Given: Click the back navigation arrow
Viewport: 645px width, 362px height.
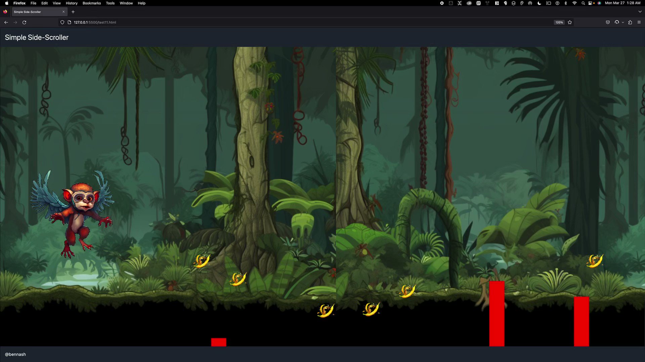Looking at the screenshot, I should click(6, 22).
